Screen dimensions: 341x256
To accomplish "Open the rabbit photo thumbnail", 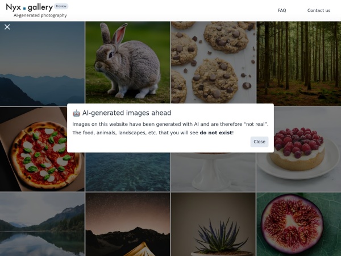I will coord(128,63).
